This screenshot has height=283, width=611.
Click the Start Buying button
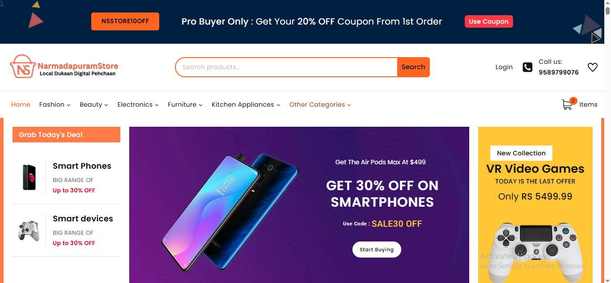(x=377, y=250)
